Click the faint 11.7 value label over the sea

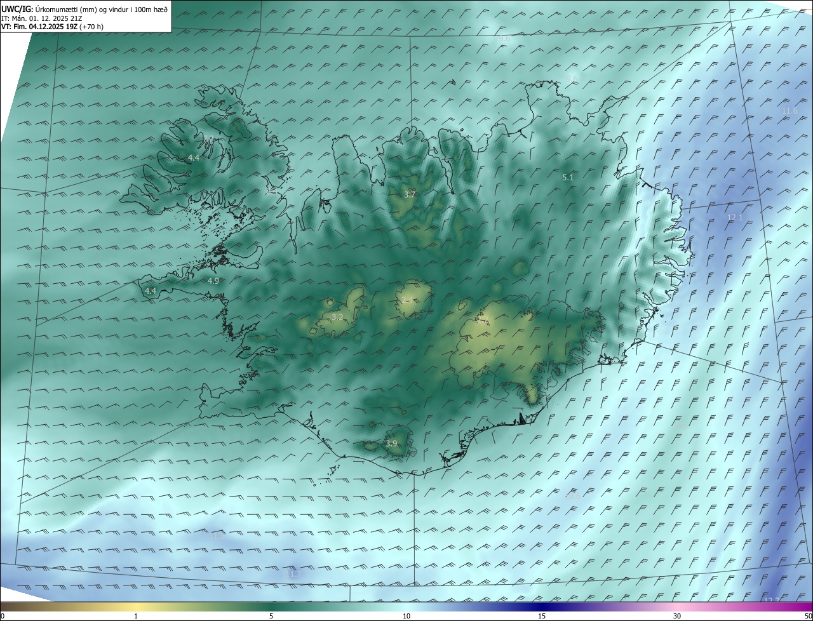point(293,574)
